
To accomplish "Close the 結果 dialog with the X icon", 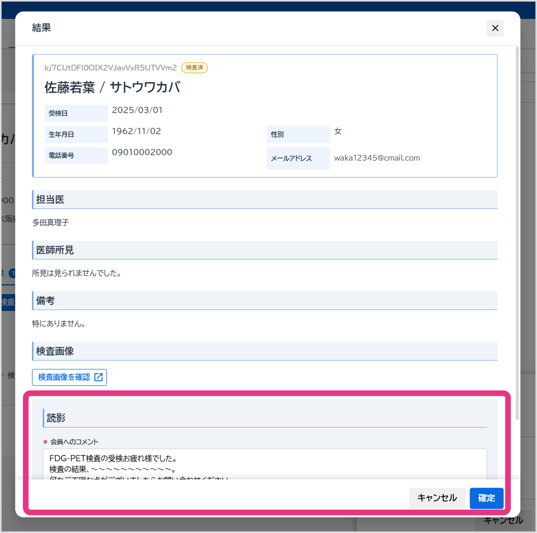I will click(x=495, y=28).
